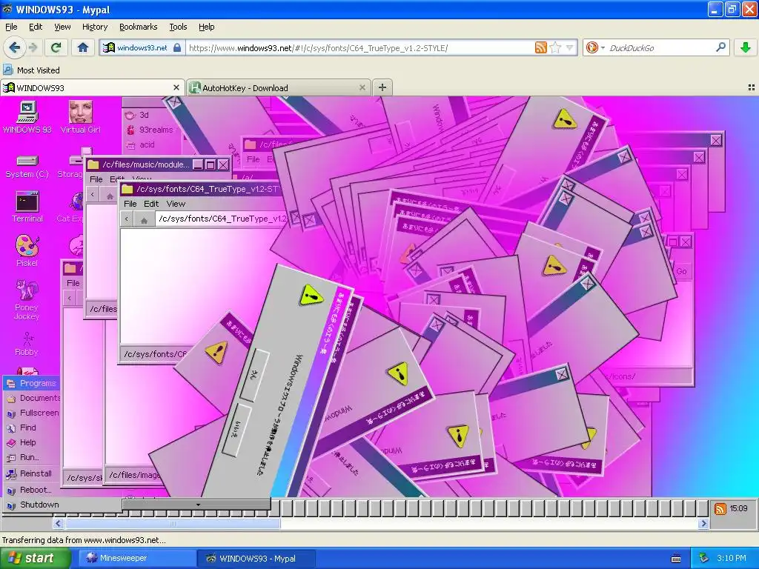
Task: Click the small down arrow on the gray taskbar bar
Action: coord(198,505)
